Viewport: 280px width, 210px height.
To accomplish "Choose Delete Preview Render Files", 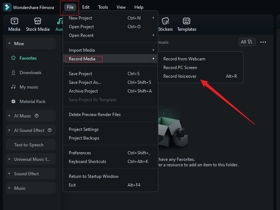I will (x=110, y=115).
